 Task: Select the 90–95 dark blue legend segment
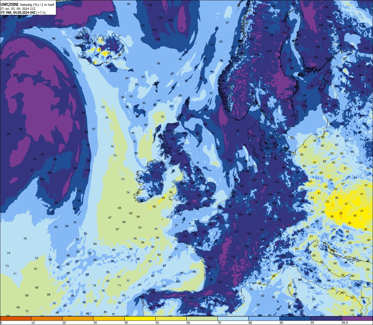(295, 318)
